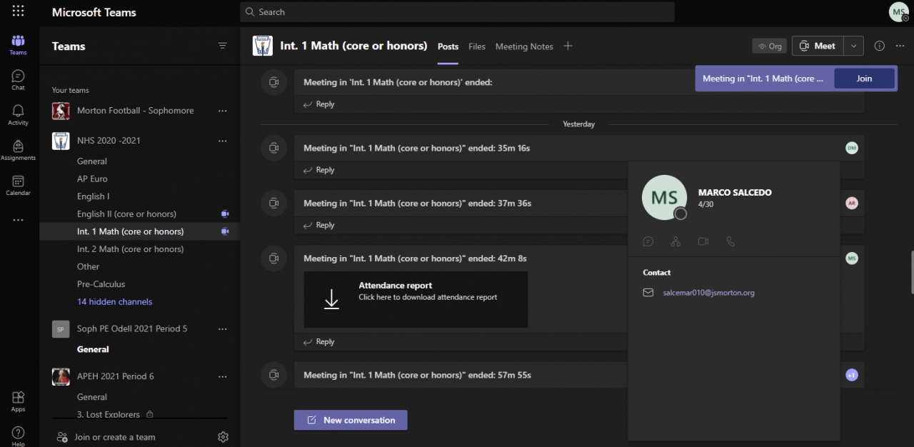The image size is (914, 447).
Task: Open more options for Soph PE Odell 2021
Action: point(222,329)
